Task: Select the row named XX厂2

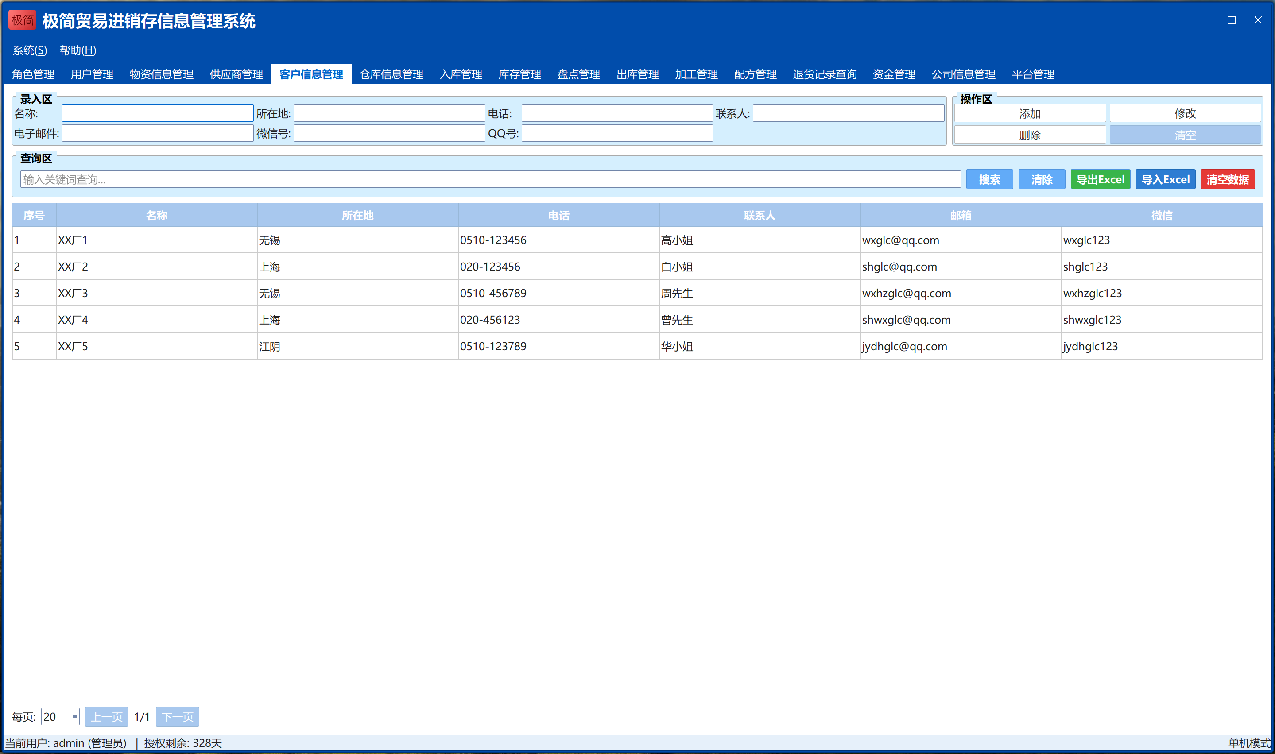Action: (x=637, y=266)
